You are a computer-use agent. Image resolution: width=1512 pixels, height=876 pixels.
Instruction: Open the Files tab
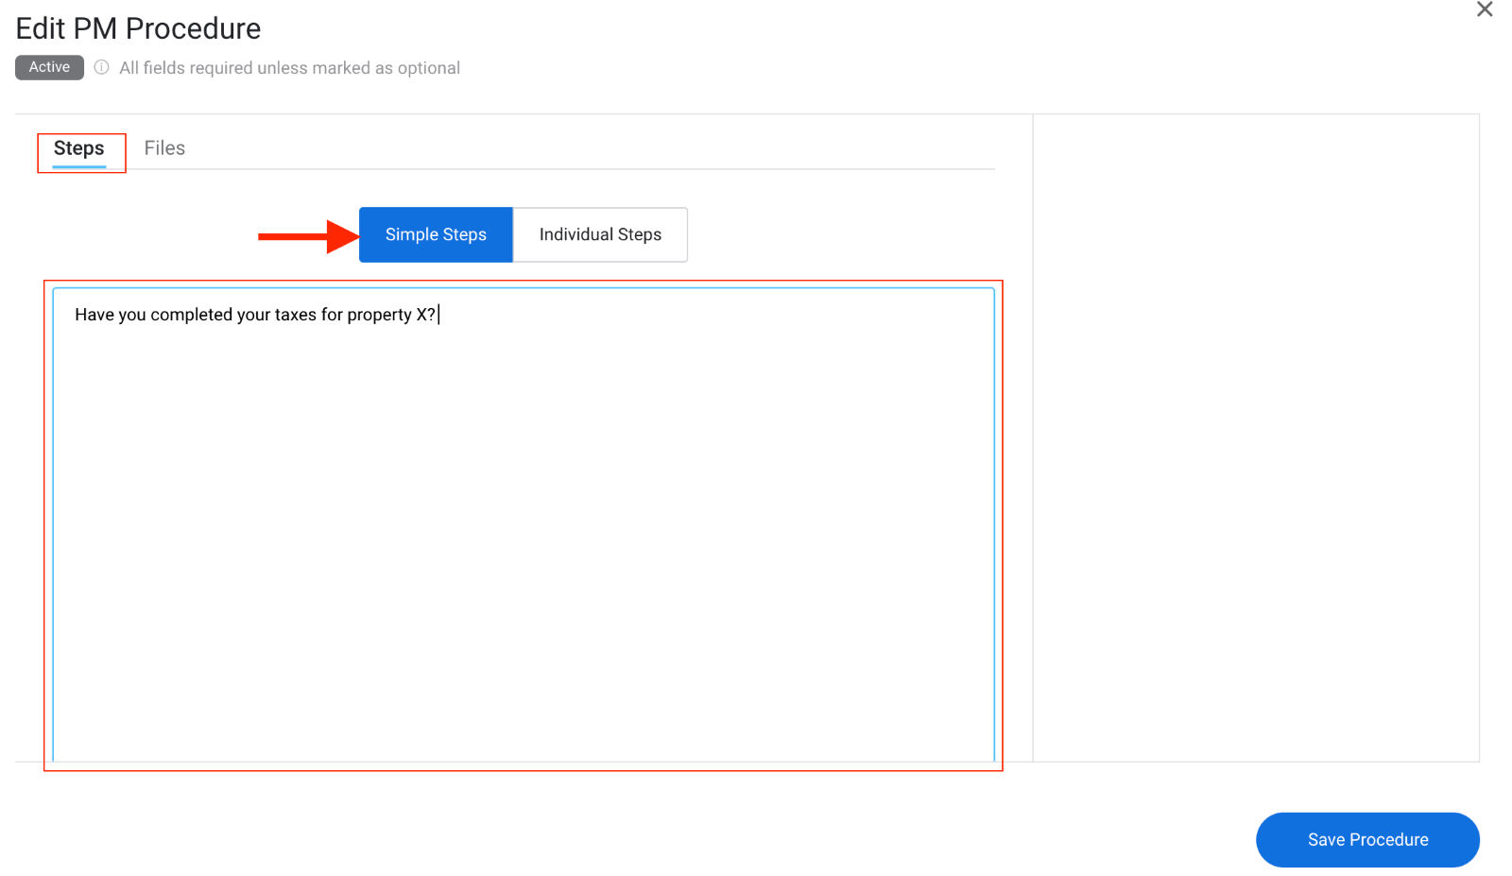tap(164, 148)
